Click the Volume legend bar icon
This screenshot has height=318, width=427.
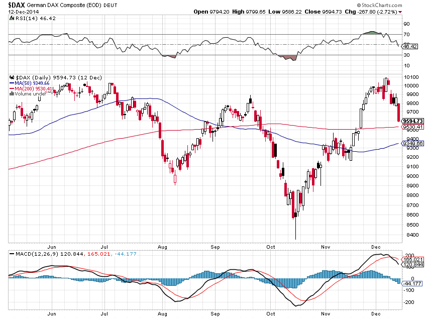12,94
